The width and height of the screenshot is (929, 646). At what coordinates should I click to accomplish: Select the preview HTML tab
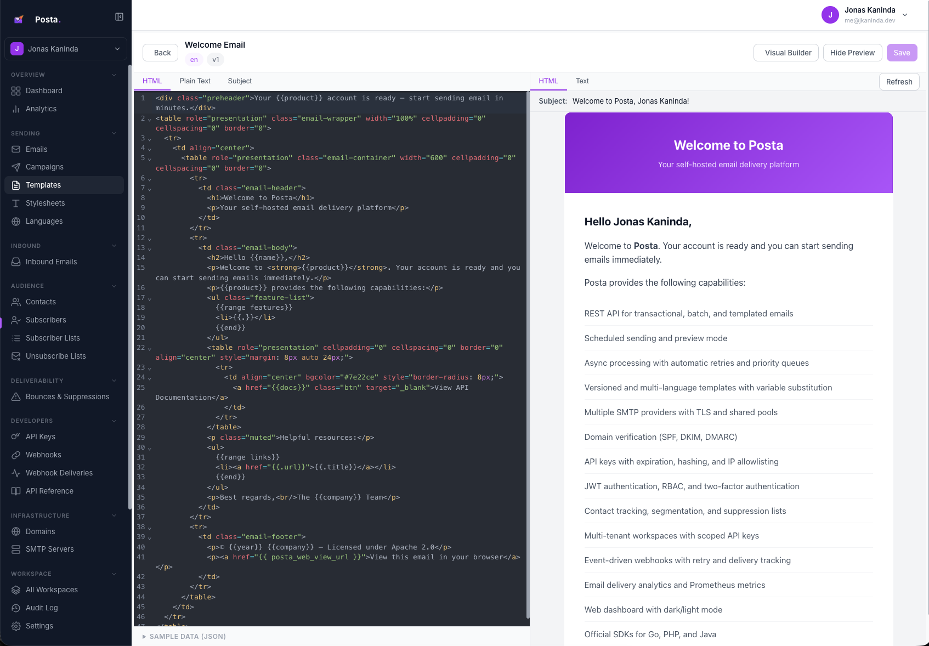pos(548,81)
